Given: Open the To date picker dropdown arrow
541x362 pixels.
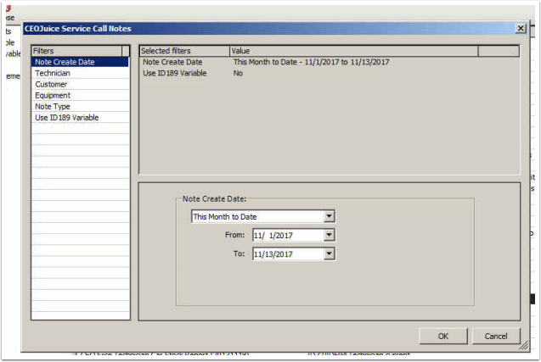Looking at the screenshot, I should (330, 253).
